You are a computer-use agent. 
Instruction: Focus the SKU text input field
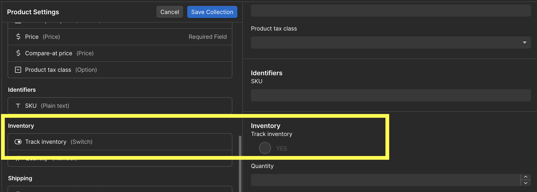coord(390,95)
